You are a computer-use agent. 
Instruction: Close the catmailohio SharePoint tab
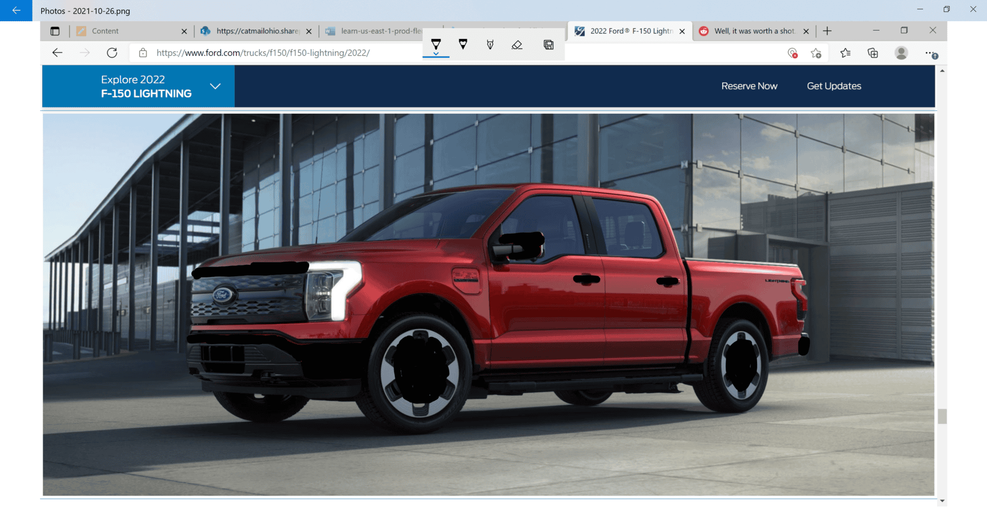click(309, 31)
